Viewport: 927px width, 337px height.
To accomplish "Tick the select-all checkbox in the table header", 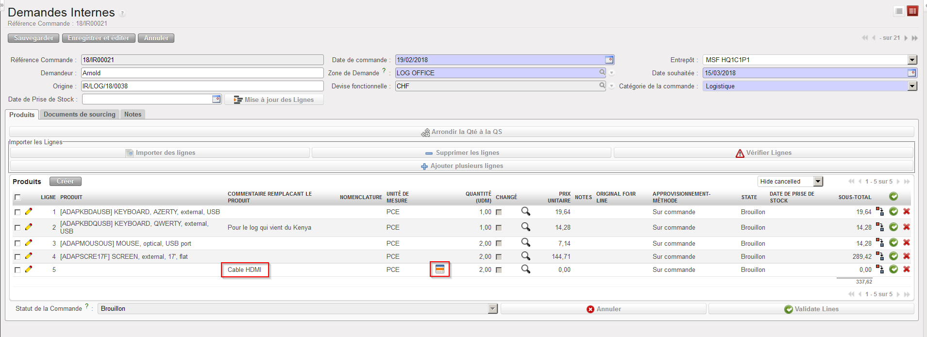I will 18,197.
